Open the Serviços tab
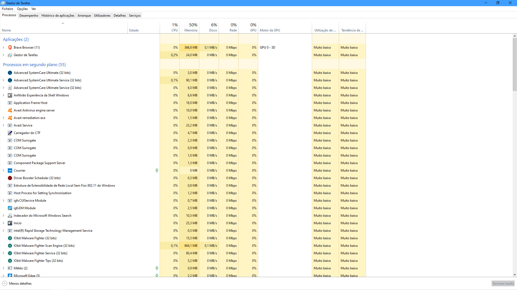 pos(135,16)
